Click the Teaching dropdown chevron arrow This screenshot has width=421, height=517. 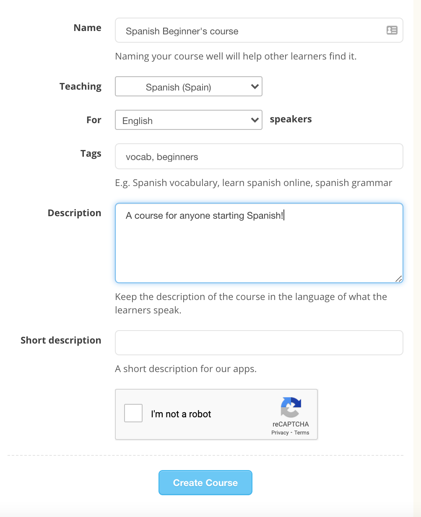[x=254, y=87]
